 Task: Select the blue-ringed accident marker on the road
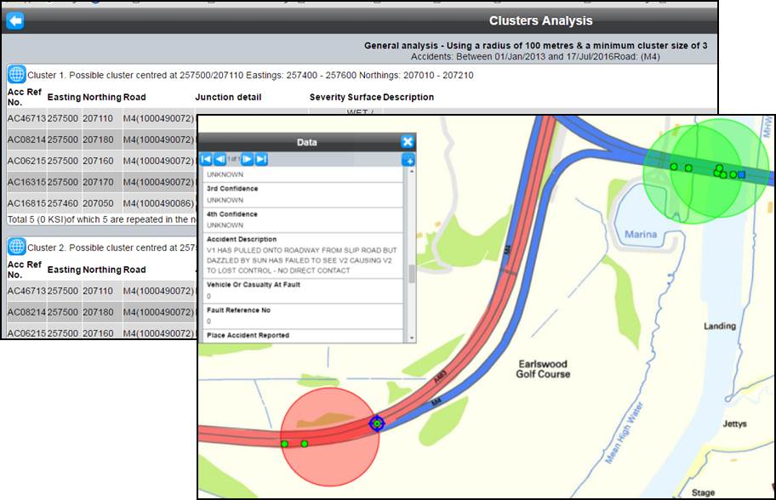tap(377, 423)
